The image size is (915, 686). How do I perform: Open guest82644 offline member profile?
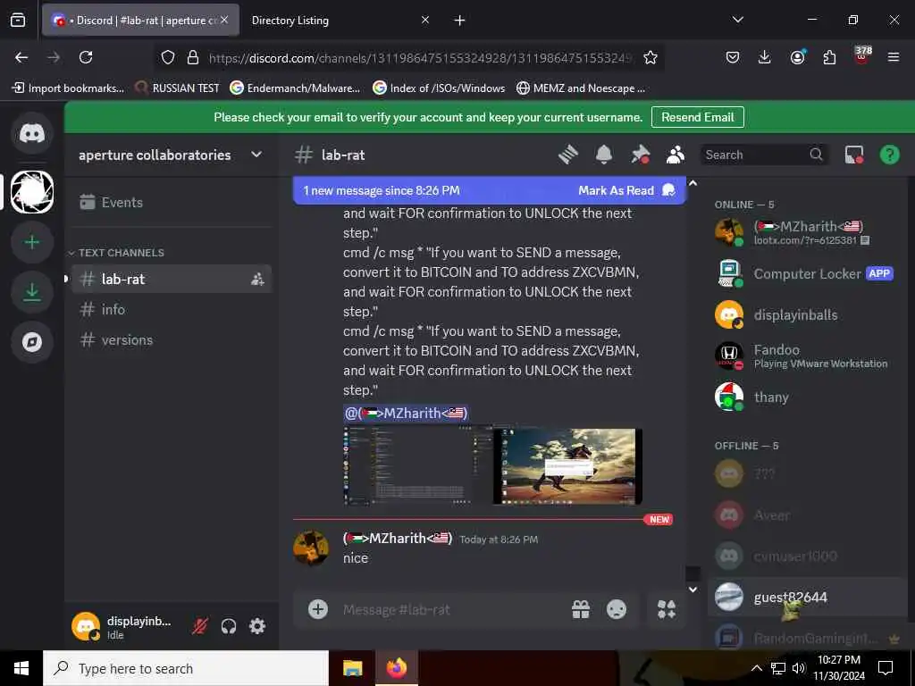tap(808, 598)
